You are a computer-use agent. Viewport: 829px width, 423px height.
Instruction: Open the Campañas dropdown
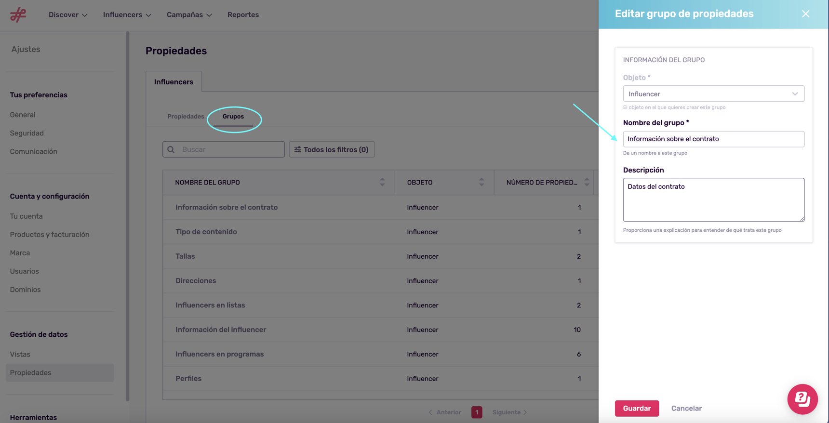[x=189, y=15]
